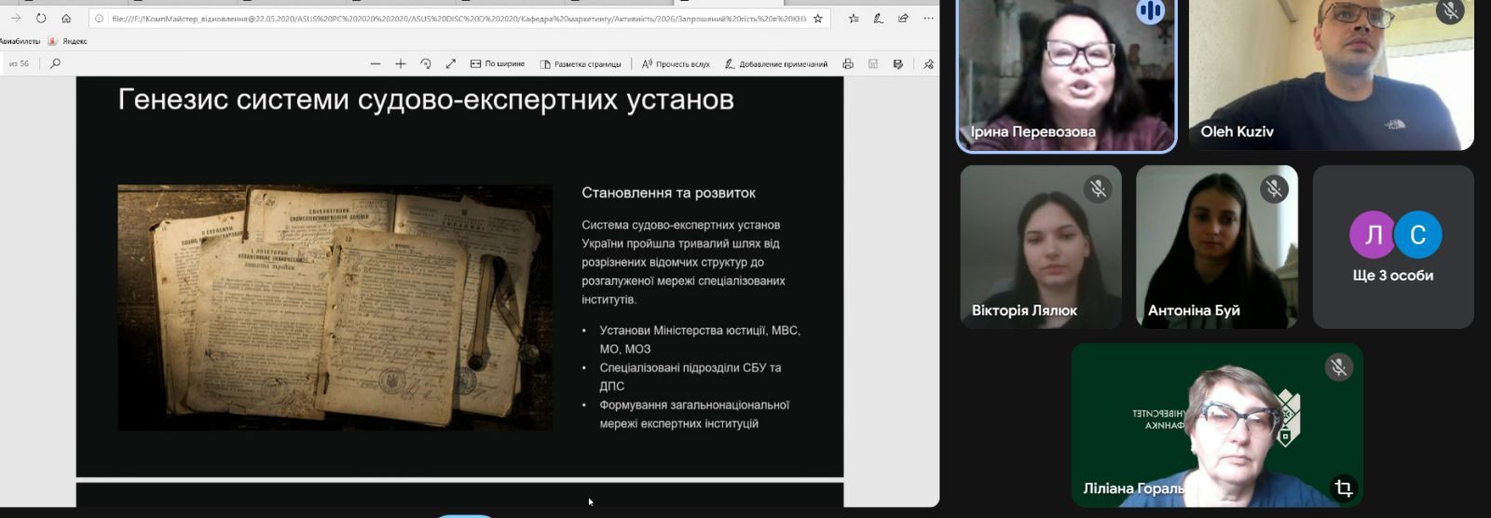1491x518 pixels.
Task: Click slide heading Генезис системи судово-експертних установ
Action: pos(426,100)
